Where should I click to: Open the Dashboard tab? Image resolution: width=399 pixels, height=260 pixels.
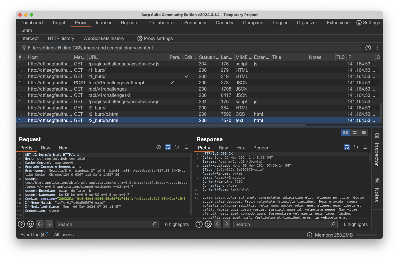tap(32, 23)
